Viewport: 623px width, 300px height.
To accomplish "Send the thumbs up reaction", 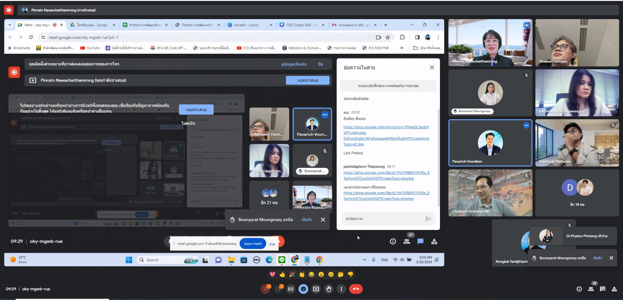I will click(x=282, y=274).
